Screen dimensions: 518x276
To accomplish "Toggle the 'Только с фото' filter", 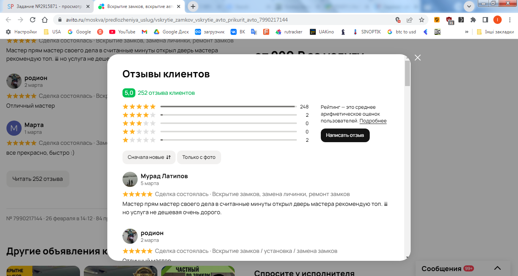I will pos(199,157).
